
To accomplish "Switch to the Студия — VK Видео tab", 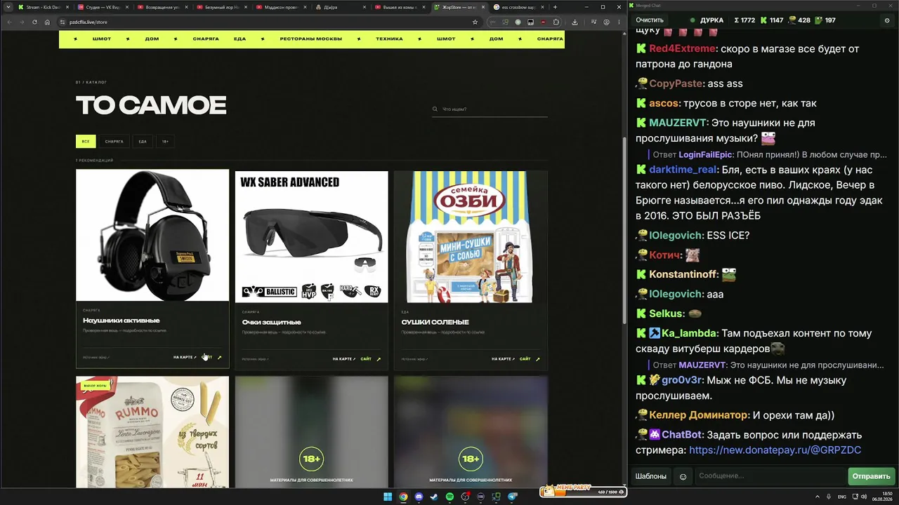I will (x=102, y=7).
